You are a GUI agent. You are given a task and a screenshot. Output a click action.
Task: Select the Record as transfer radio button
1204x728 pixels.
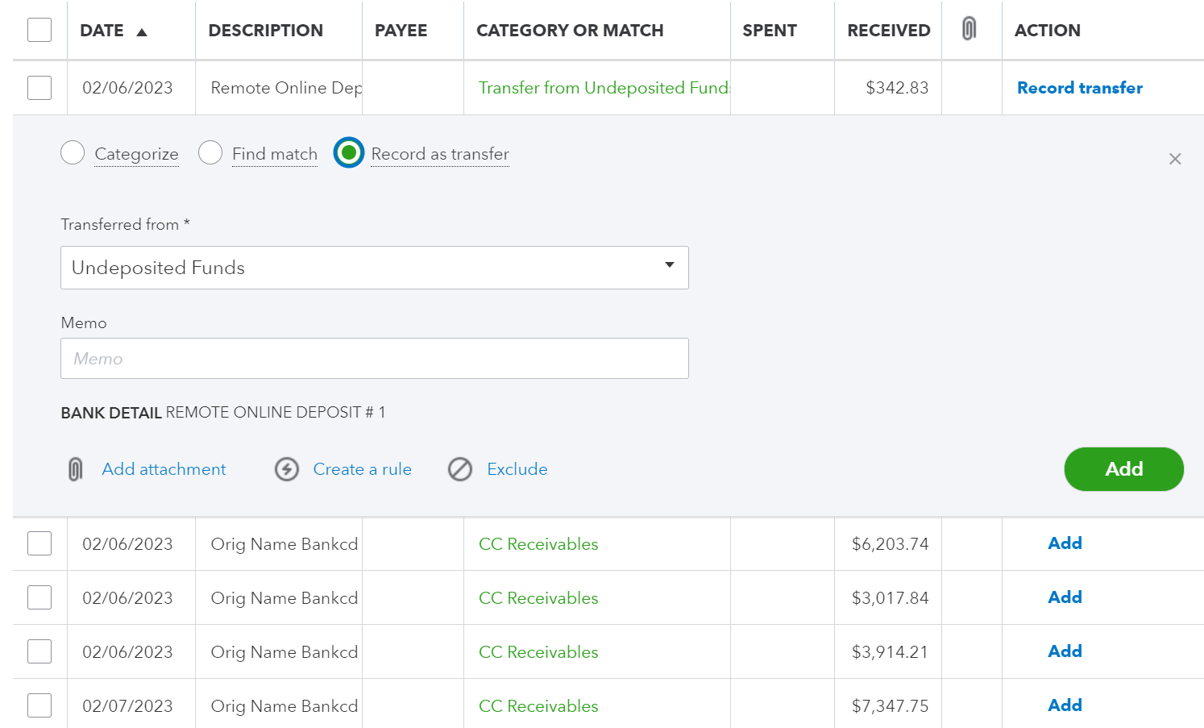(349, 152)
